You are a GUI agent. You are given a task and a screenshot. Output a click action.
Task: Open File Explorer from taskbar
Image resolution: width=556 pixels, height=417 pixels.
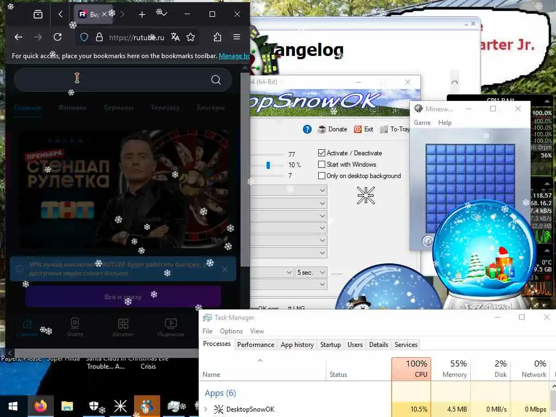67,406
